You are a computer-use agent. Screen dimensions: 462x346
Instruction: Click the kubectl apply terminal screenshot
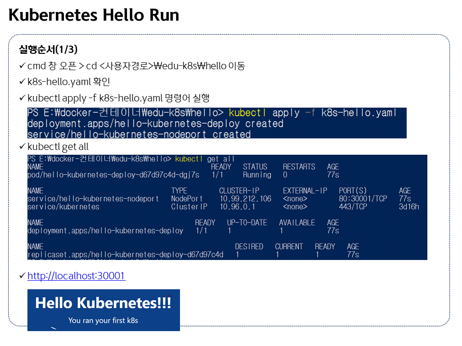click(217, 123)
